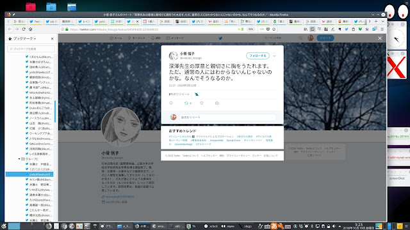
Task: Open the 'SWSo' bookmark entry
Action: 40,144
